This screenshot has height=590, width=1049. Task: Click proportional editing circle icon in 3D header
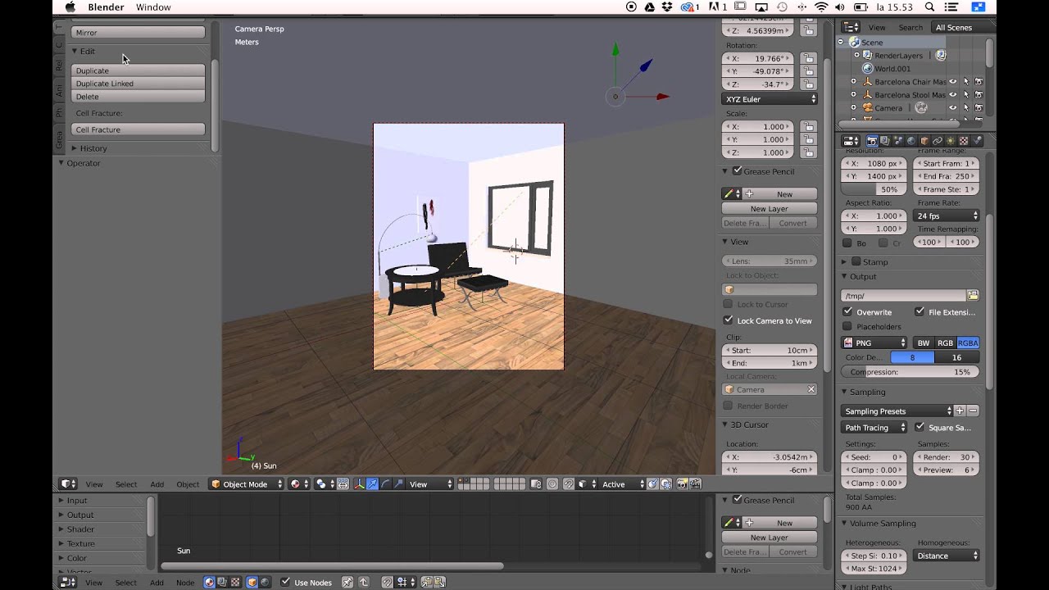pos(552,484)
